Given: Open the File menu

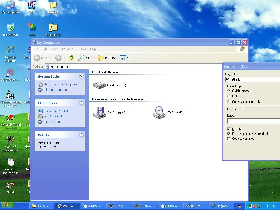Looking at the screenshot, I should click(x=36, y=49).
